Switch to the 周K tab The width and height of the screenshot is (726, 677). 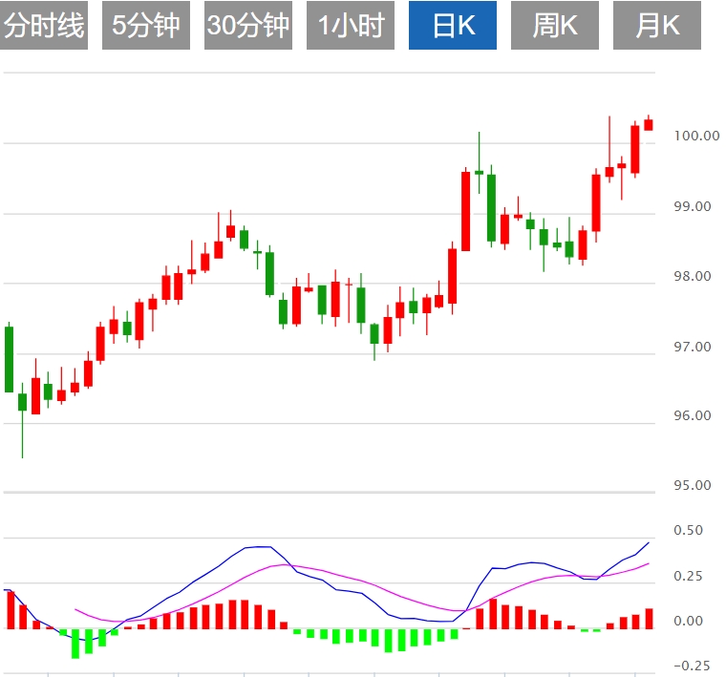pyautogui.click(x=555, y=25)
